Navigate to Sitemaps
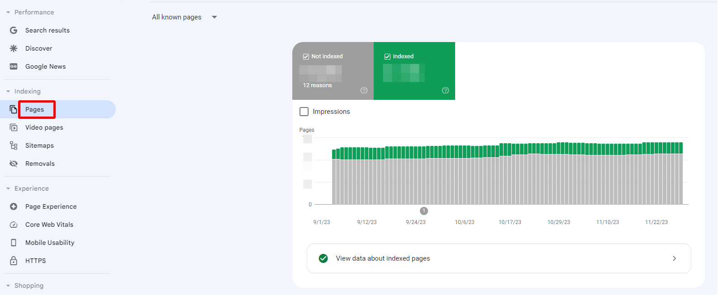 click(x=39, y=145)
